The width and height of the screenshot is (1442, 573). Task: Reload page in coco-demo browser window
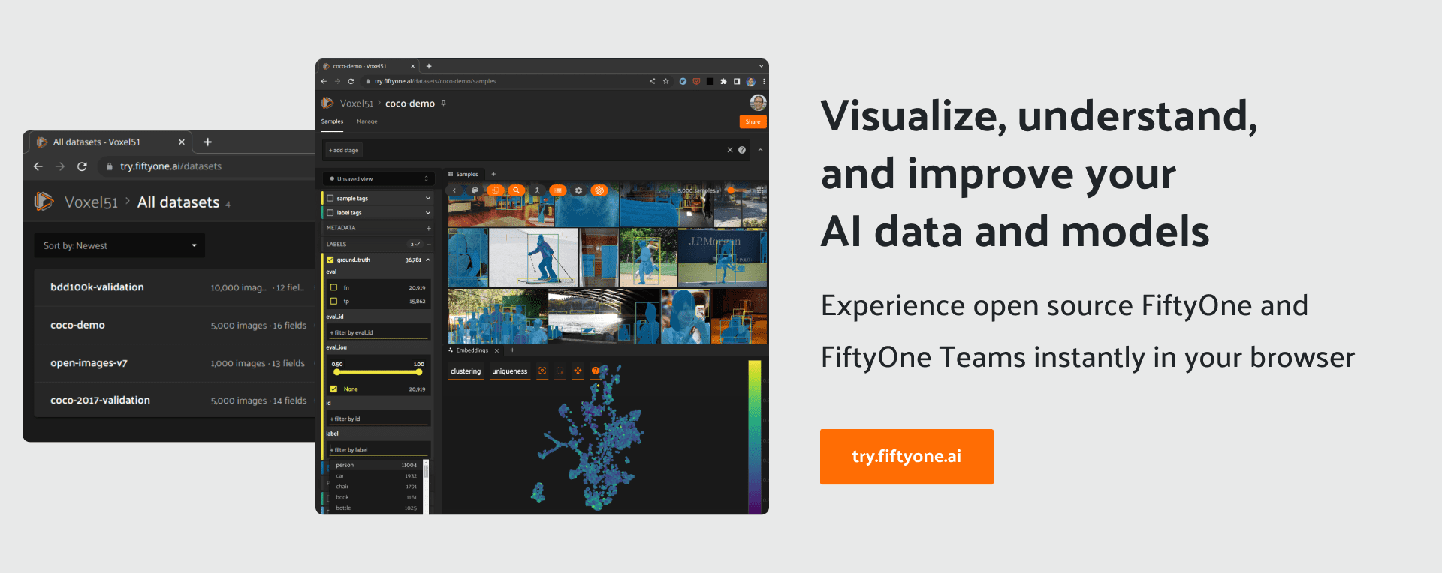click(351, 81)
